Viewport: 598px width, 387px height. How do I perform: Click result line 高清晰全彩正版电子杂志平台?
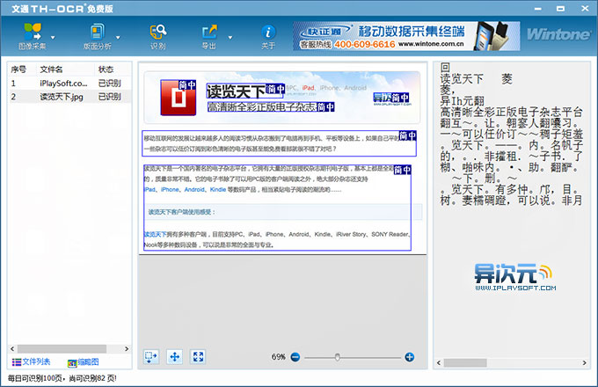pos(512,112)
